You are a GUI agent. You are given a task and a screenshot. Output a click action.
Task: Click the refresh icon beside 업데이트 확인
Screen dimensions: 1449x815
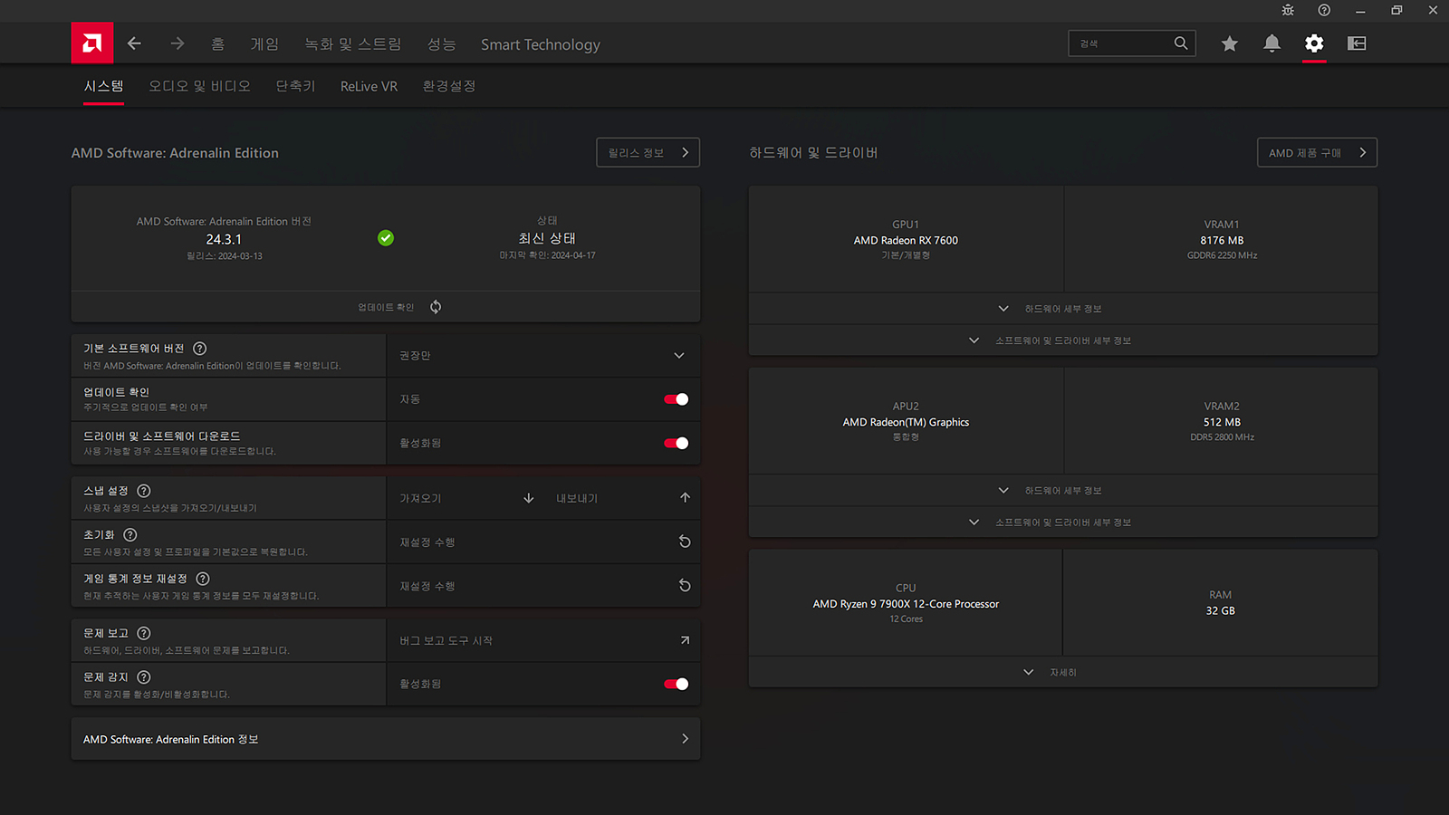point(436,307)
